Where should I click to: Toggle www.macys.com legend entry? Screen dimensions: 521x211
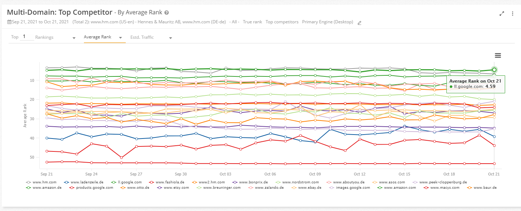click(x=444, y=187)
